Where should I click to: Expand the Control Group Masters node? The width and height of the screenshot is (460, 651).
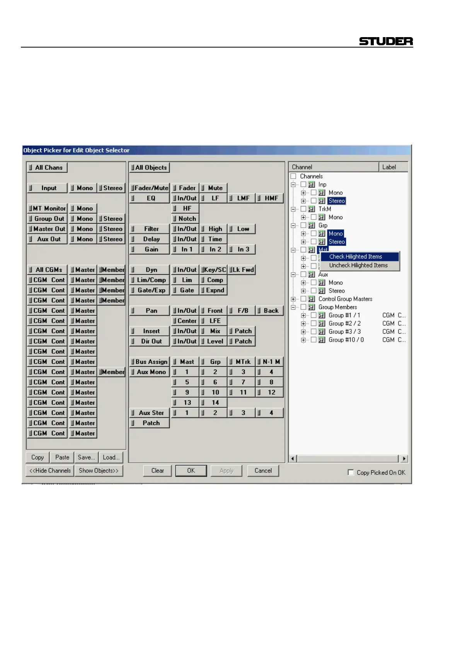tap(293, 299)
